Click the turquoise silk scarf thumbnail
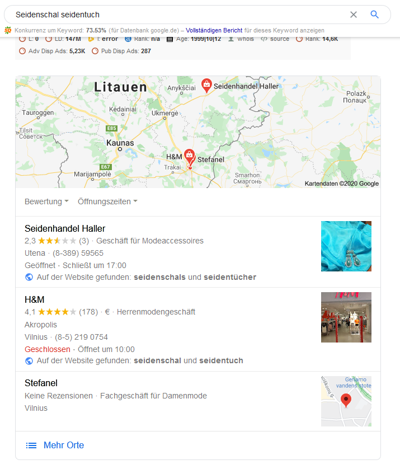 346,246
